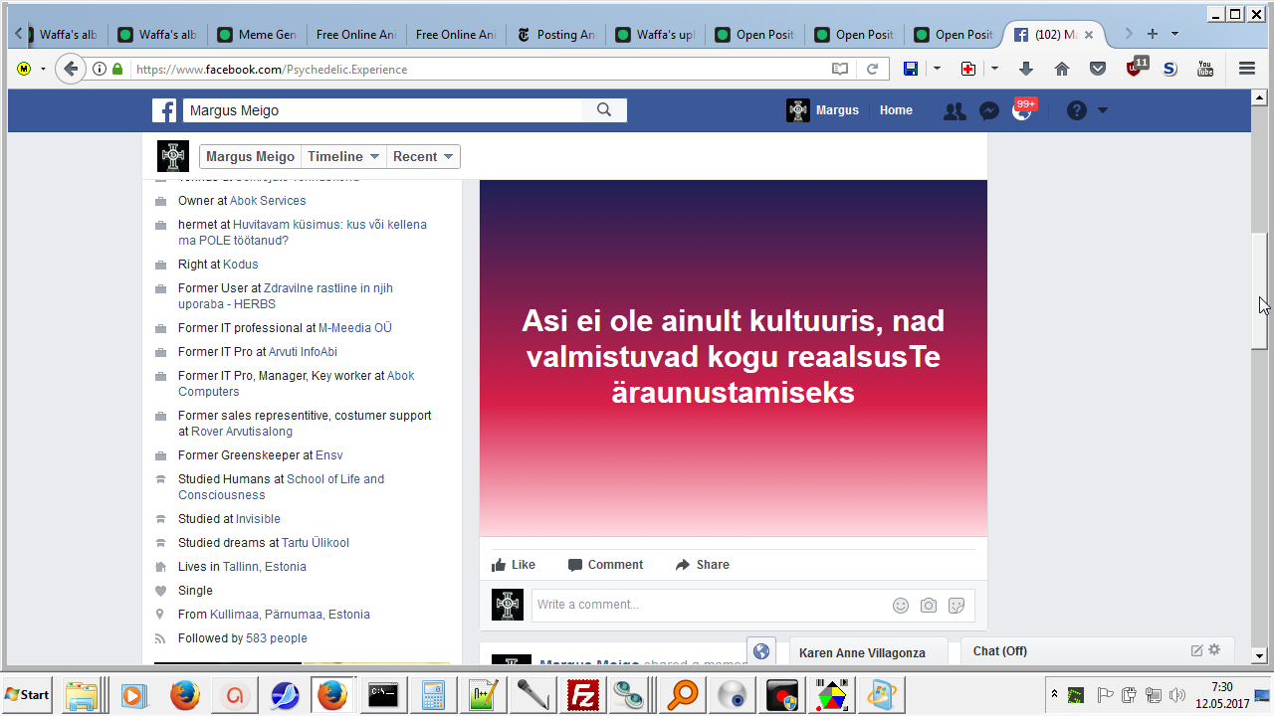Viewport: 1274px width, 716px height.
Task: Open the Tallinn, Estonia link
Action: click(x=264, y=567)
